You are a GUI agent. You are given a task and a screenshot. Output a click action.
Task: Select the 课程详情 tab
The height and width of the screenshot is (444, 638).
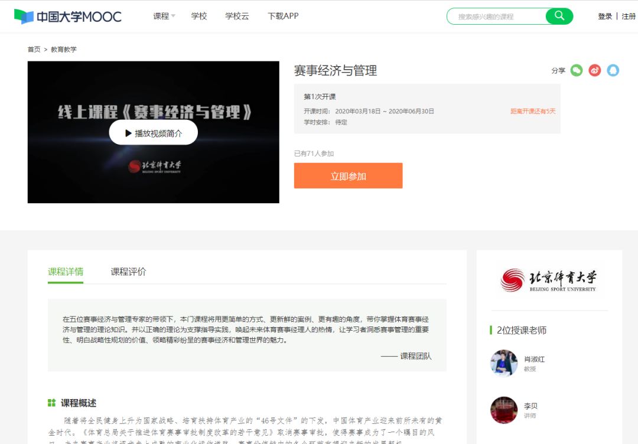pos(66,272)
